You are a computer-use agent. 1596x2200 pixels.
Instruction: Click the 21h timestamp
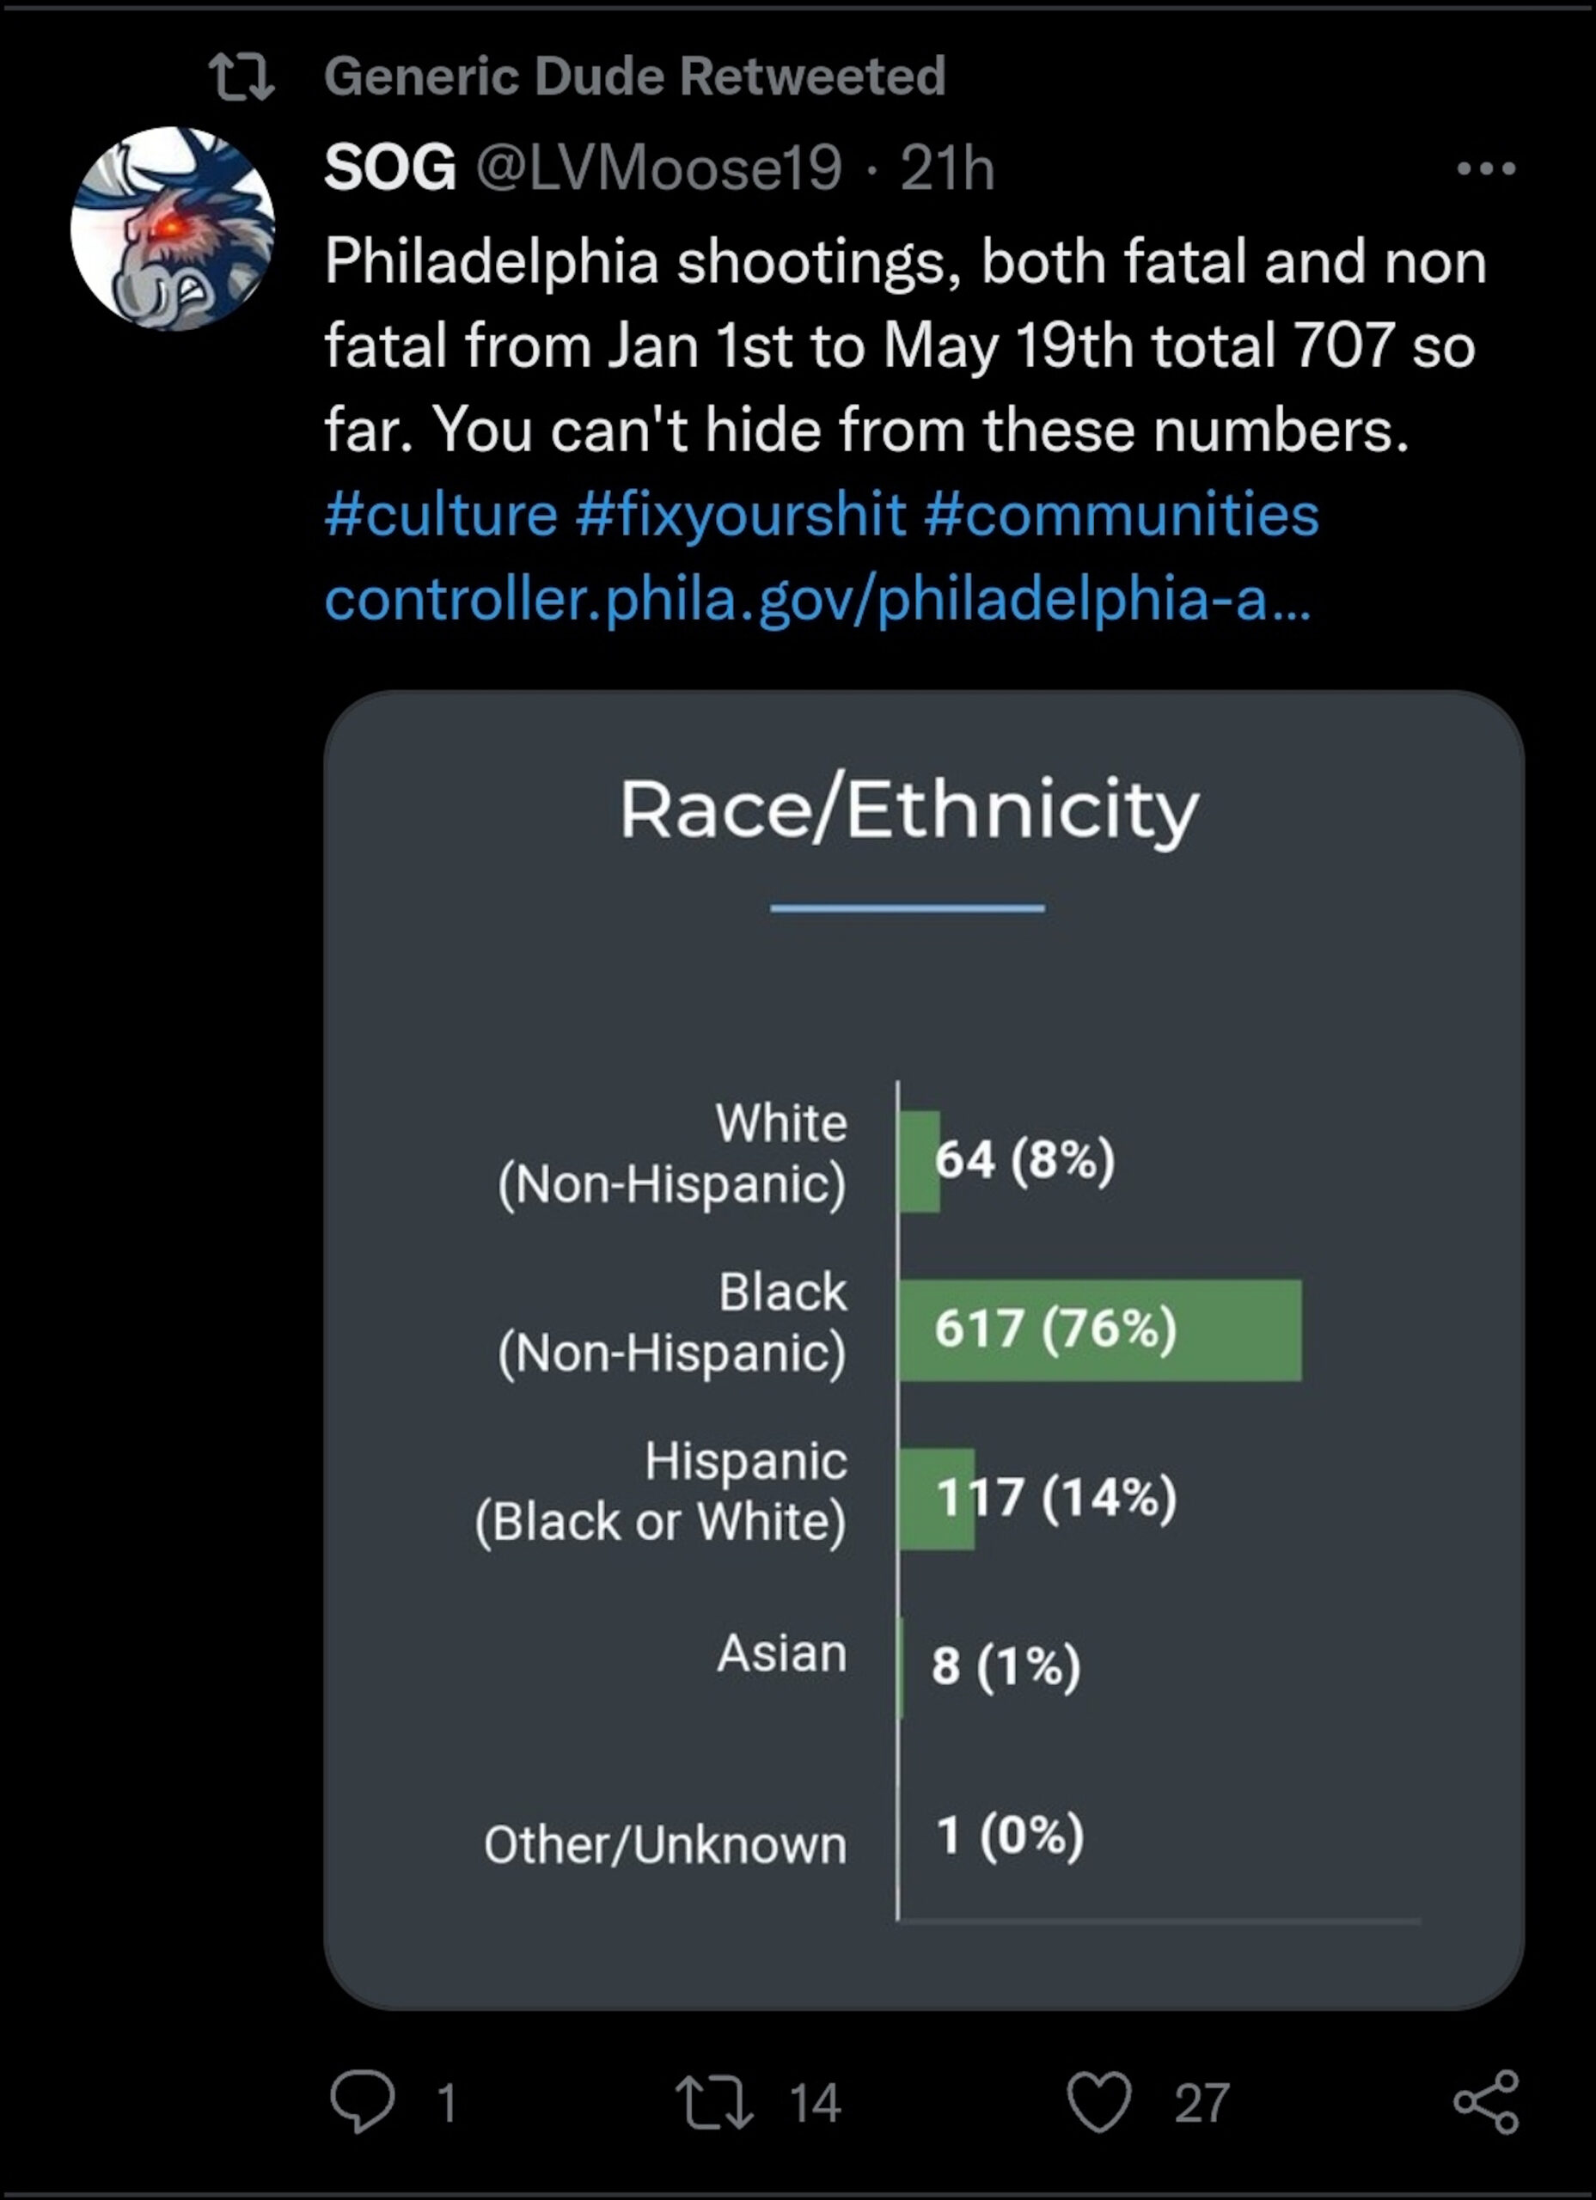pyautogui.click(x=947, y=168)
